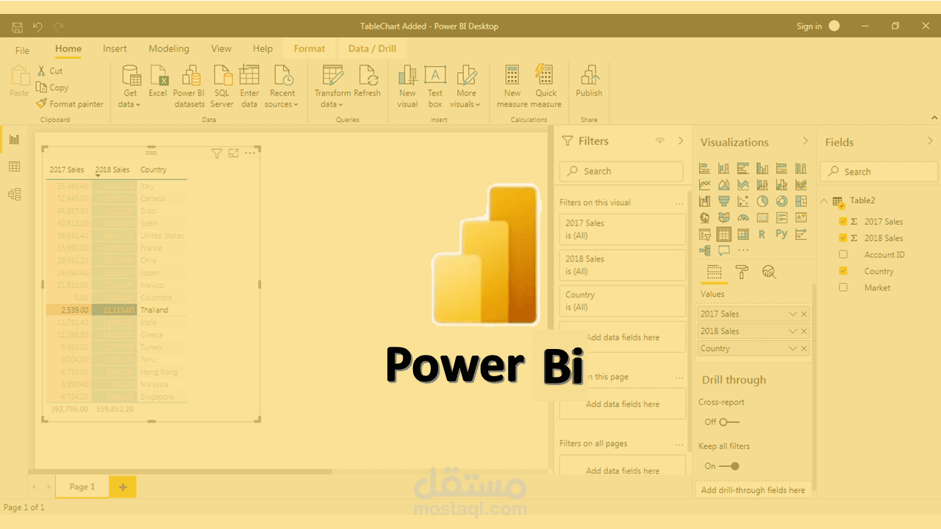Screen dimensions: 941x529
Task: Open the Python visual icon
Action: pos(781,234)
